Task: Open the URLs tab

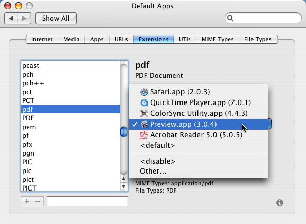Action: (121, 39)
